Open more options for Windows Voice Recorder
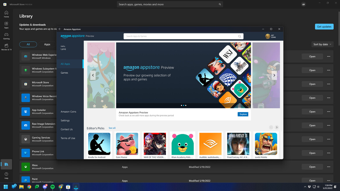The width and height of the screenshot is (340, 191). (328, 98)
